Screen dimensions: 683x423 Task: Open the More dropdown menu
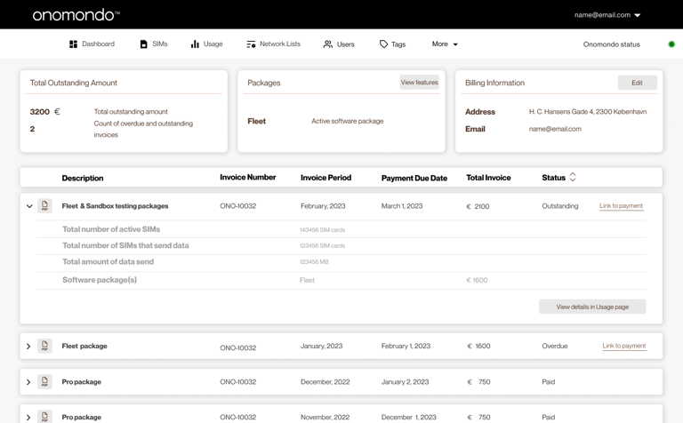point(445,44)
